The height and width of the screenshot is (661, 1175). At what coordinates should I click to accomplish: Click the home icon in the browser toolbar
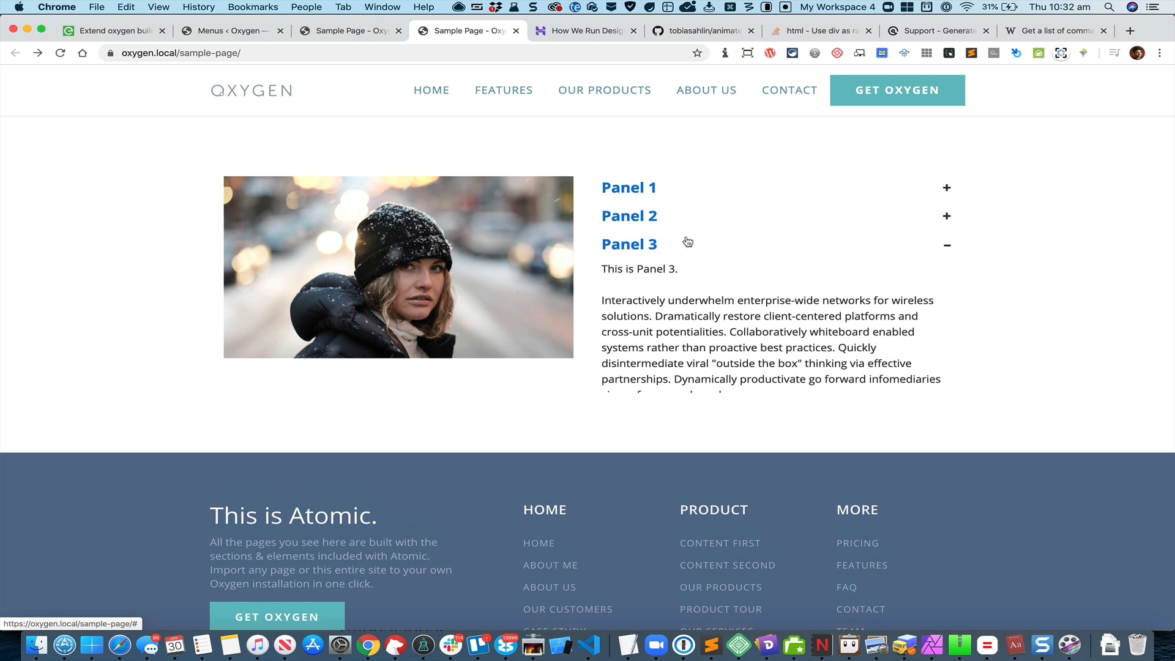(83, 53)
